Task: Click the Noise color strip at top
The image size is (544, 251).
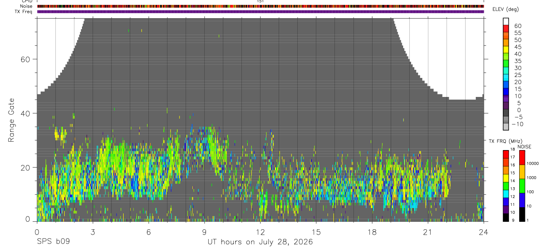Action: point(260,6)
